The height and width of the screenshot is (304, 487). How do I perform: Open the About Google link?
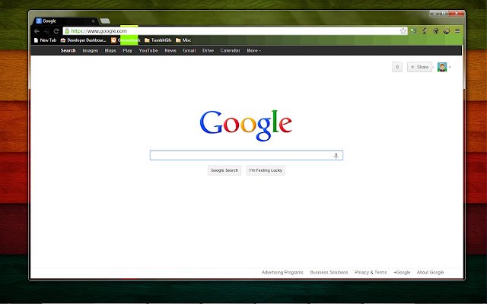(430, 272)
